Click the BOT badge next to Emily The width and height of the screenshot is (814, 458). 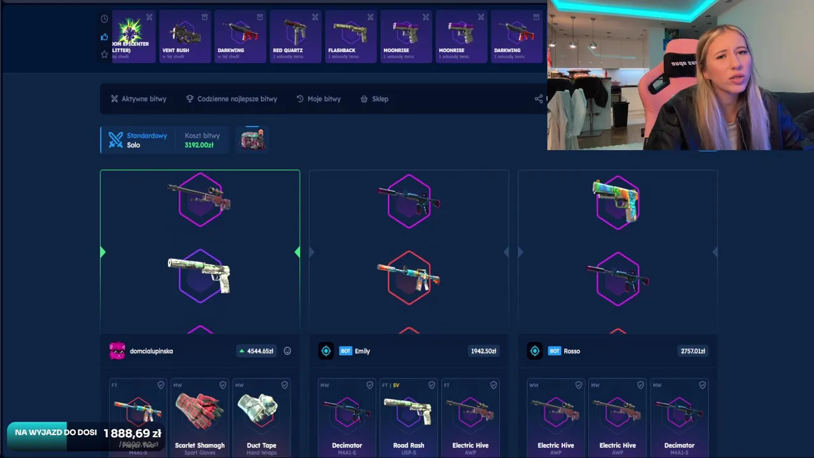345,351
